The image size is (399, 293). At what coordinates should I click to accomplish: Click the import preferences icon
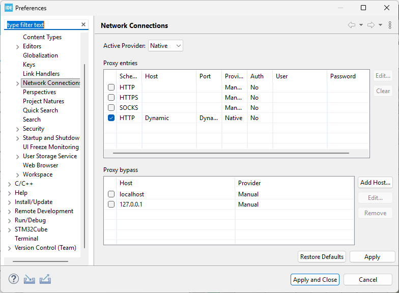coord(30,279)
